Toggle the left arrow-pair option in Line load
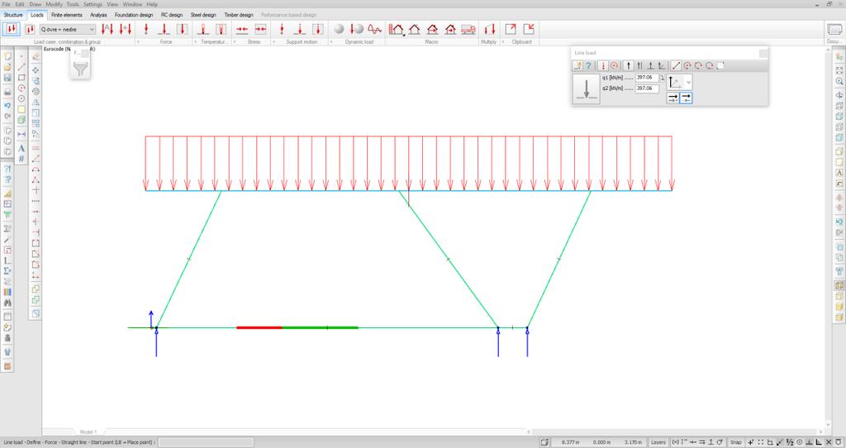Viewport: 846px width, 448px height. 673,98
